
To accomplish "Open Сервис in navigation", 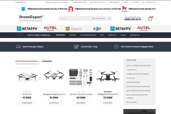I will [73, 35].
